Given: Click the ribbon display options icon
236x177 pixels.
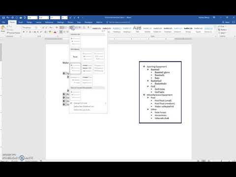Looking at the screenshot, I should point(214,18).
